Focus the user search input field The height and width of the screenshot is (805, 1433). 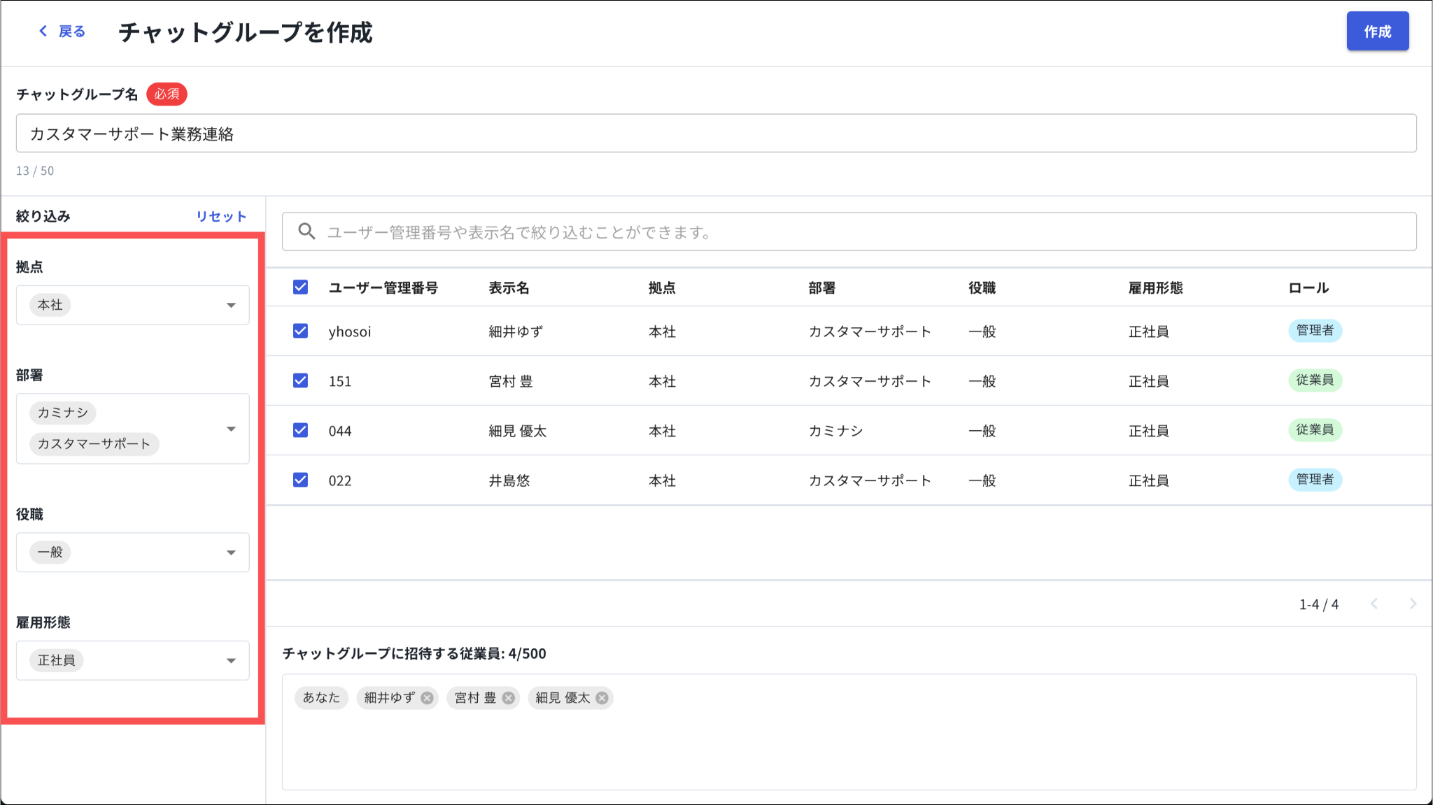click(x=849, y=231)
